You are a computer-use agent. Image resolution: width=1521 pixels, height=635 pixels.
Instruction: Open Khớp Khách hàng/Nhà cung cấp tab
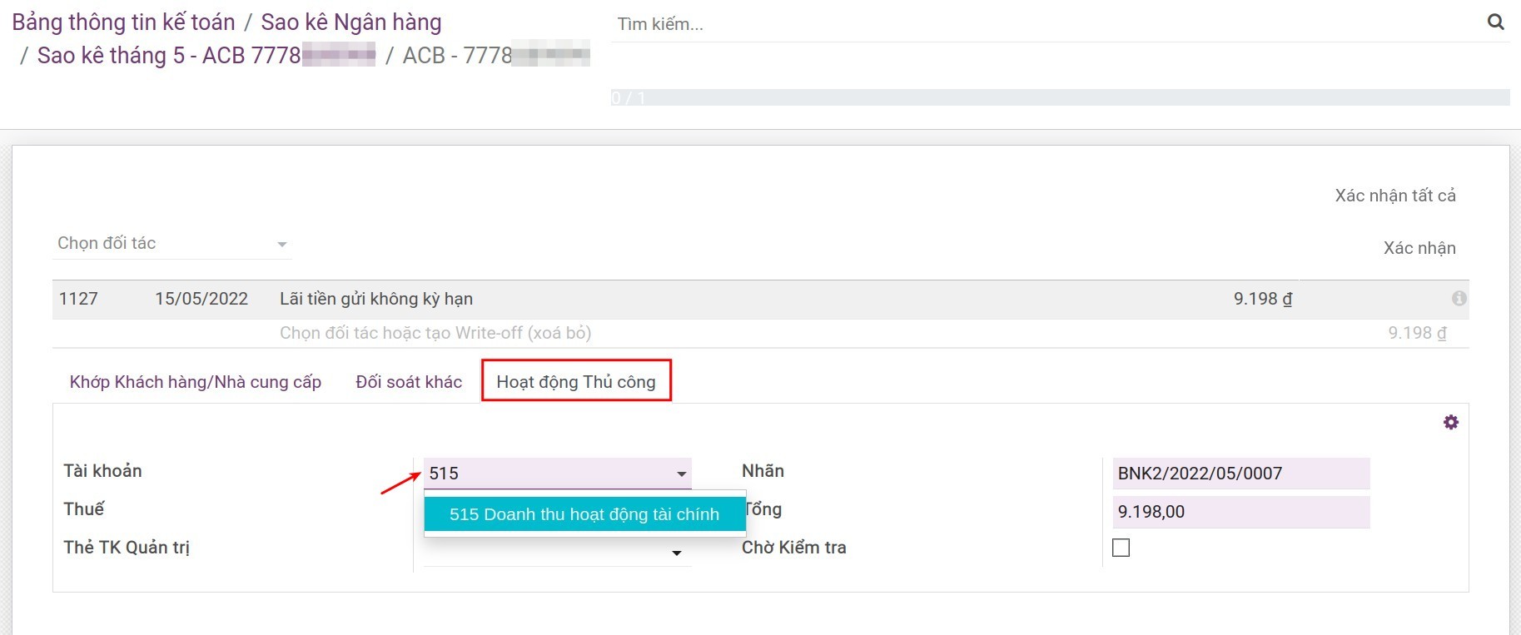coord(195,382)
